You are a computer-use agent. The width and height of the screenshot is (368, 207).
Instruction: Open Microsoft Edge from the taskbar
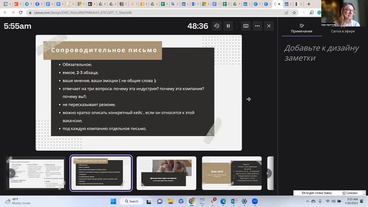click(223, 201)
